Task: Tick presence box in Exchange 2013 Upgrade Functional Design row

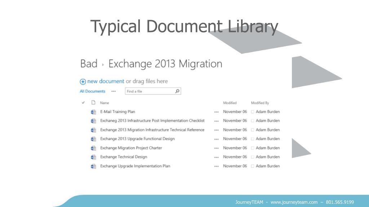Action: tap(253, 139)
